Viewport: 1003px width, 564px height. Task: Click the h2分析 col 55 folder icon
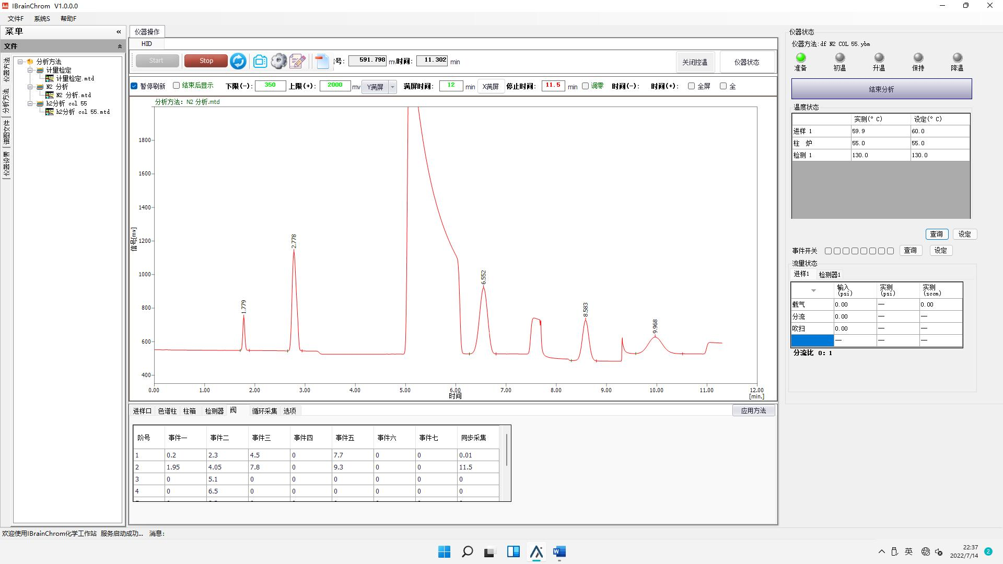tap(40, 103)
